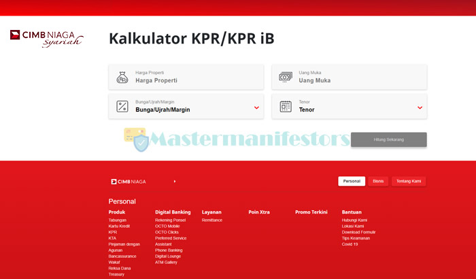Viewport: 476px width, 279px height.
Task: Open the Poin Xtra footer heading
Action: (x=259, y=212)
